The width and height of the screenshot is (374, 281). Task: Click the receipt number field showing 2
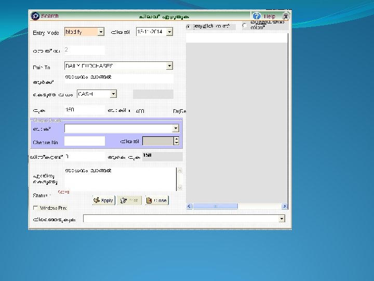(x=85, y=50)
